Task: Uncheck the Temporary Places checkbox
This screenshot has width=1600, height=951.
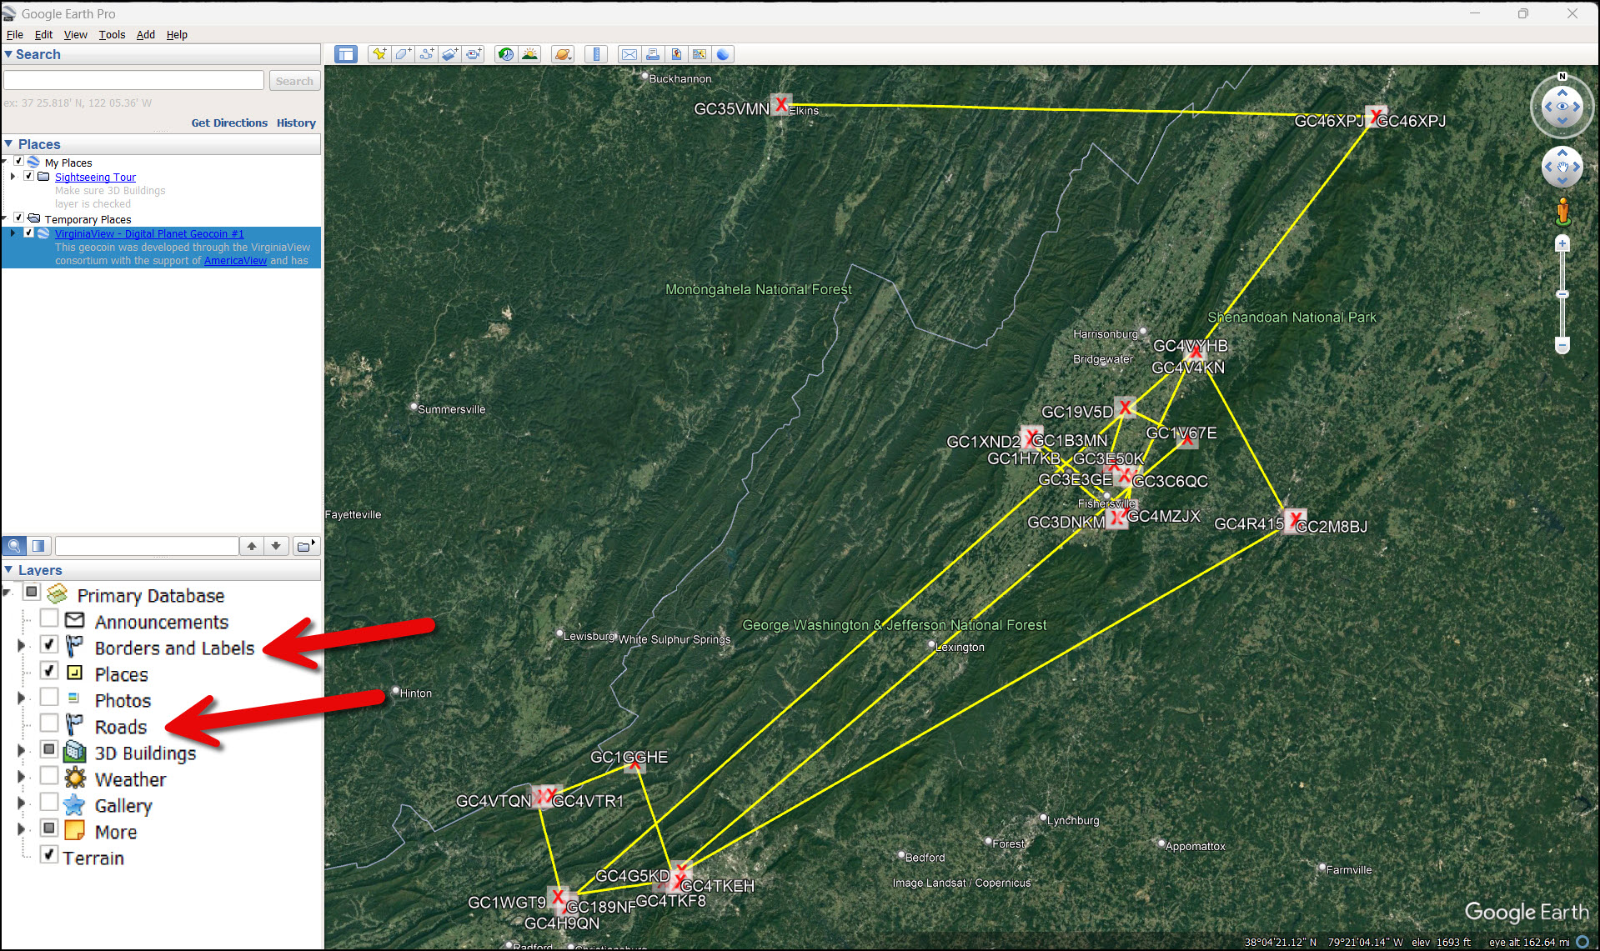Action: pos(18,218)
